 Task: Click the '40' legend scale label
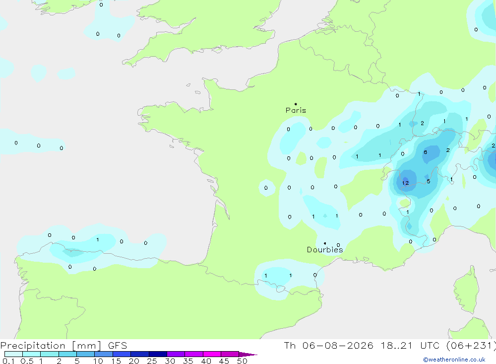click(x=206, y=361)
